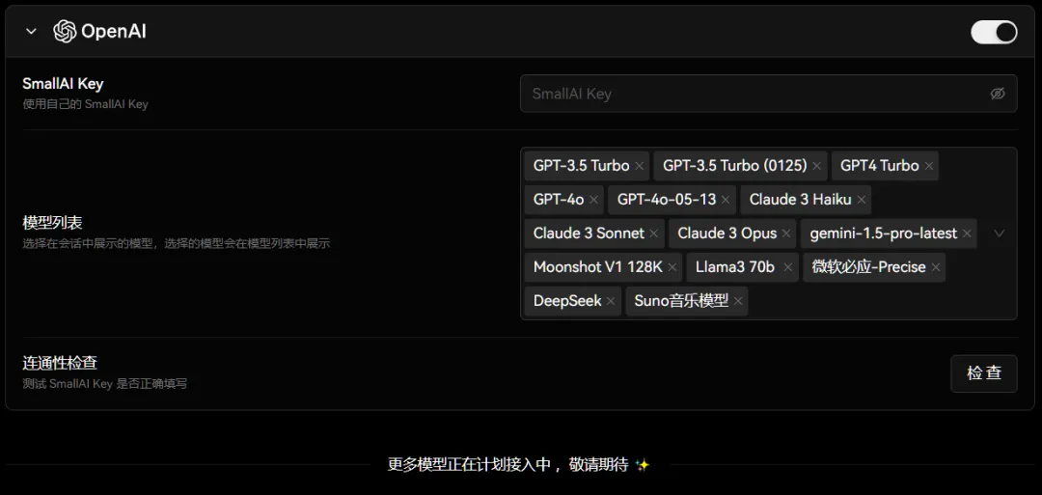Remove the Llama3 70b tag
The width and height of the screenshot is (1042, 495).
point(788,268)
